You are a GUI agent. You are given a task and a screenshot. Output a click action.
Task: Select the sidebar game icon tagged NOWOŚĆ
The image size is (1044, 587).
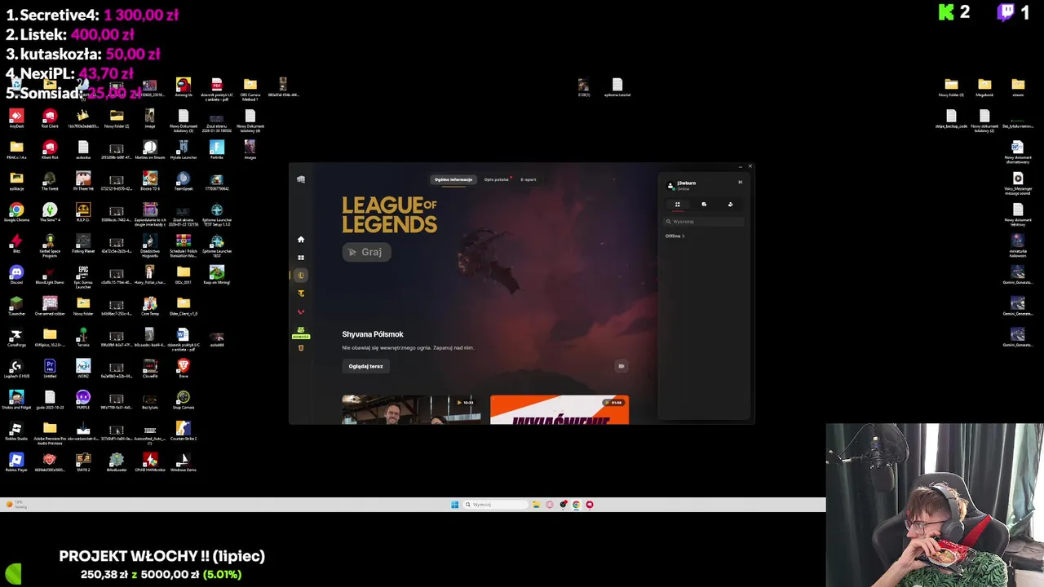[300, 331]
